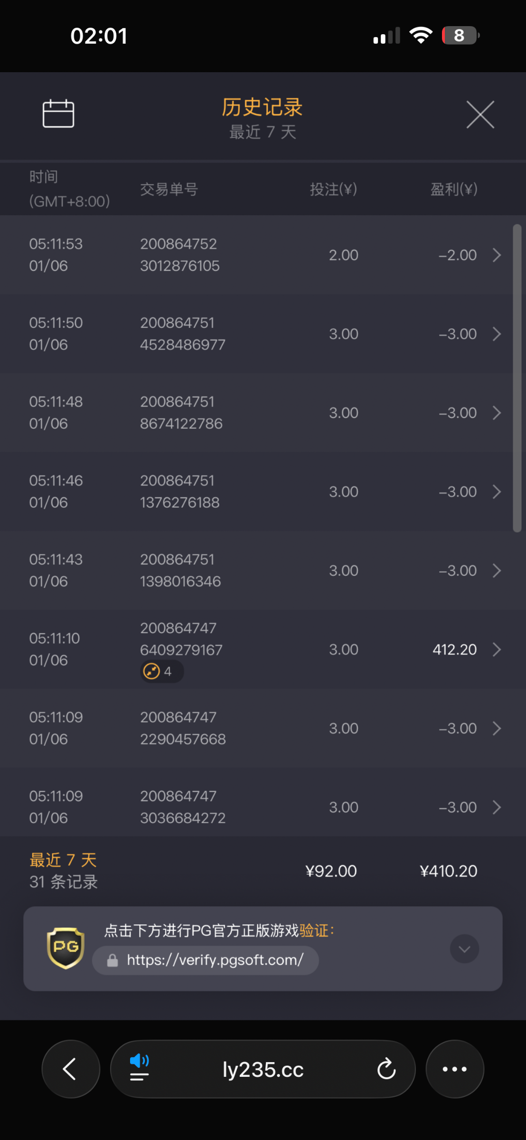526x1140 pixels.
Task: Open the browser three-dot menu
Action: (454, 1069)
